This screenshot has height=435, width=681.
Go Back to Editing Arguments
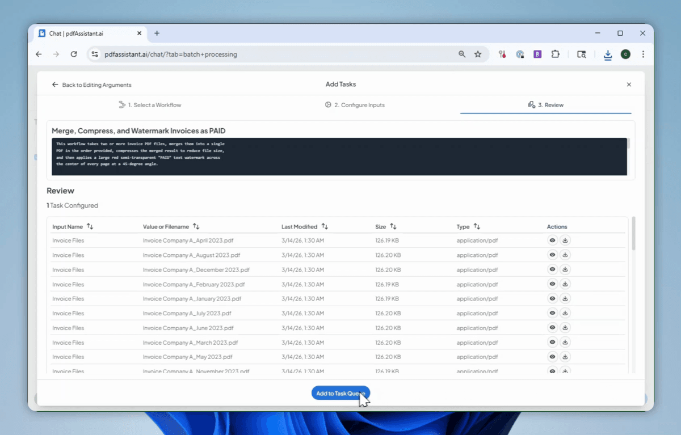(91, 85)
